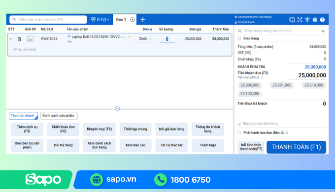
Task: Add new customer with plus icon
Action: pyautogui.click(x=323, y=31)
